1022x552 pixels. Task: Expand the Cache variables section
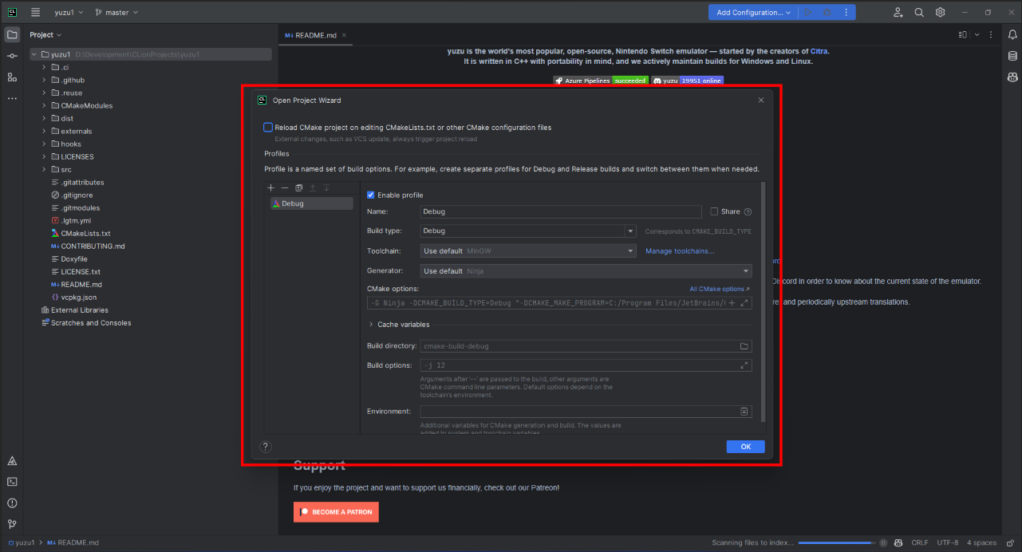pos(371,325)
